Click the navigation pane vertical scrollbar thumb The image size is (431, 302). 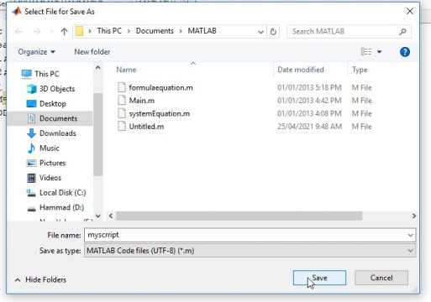(97, 134)
